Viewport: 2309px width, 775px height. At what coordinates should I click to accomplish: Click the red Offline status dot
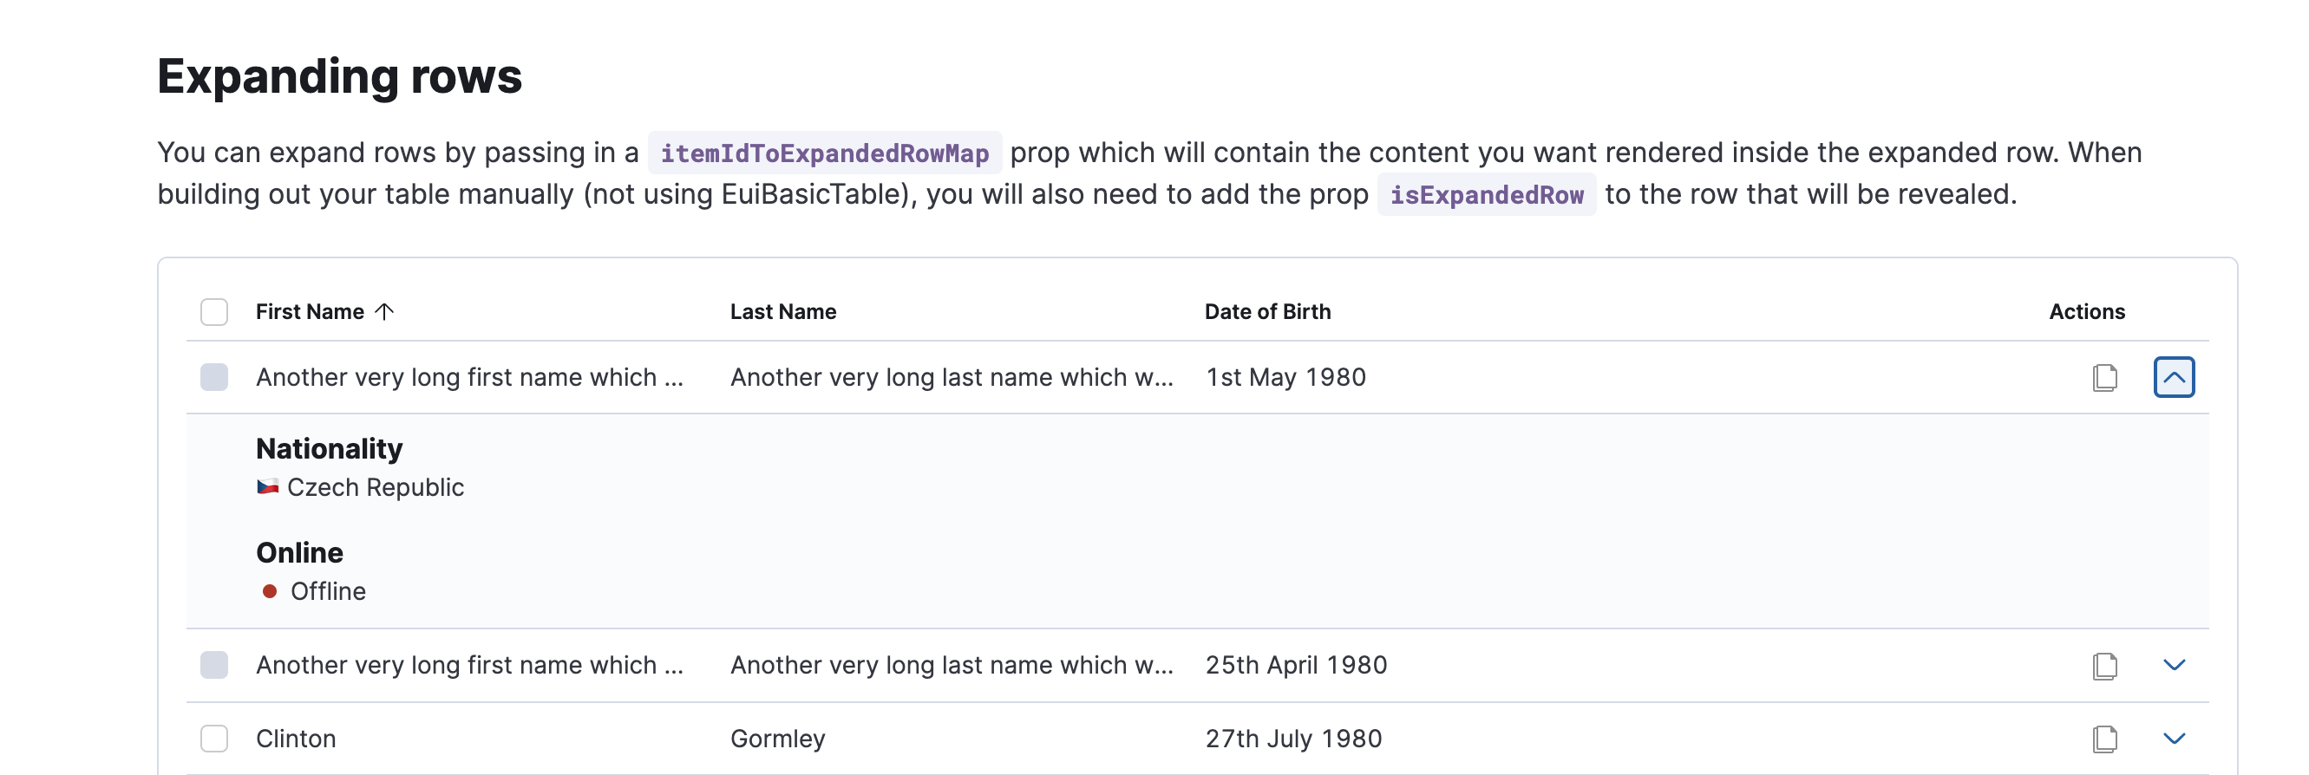pyautogui.click(x=269, y=591)
